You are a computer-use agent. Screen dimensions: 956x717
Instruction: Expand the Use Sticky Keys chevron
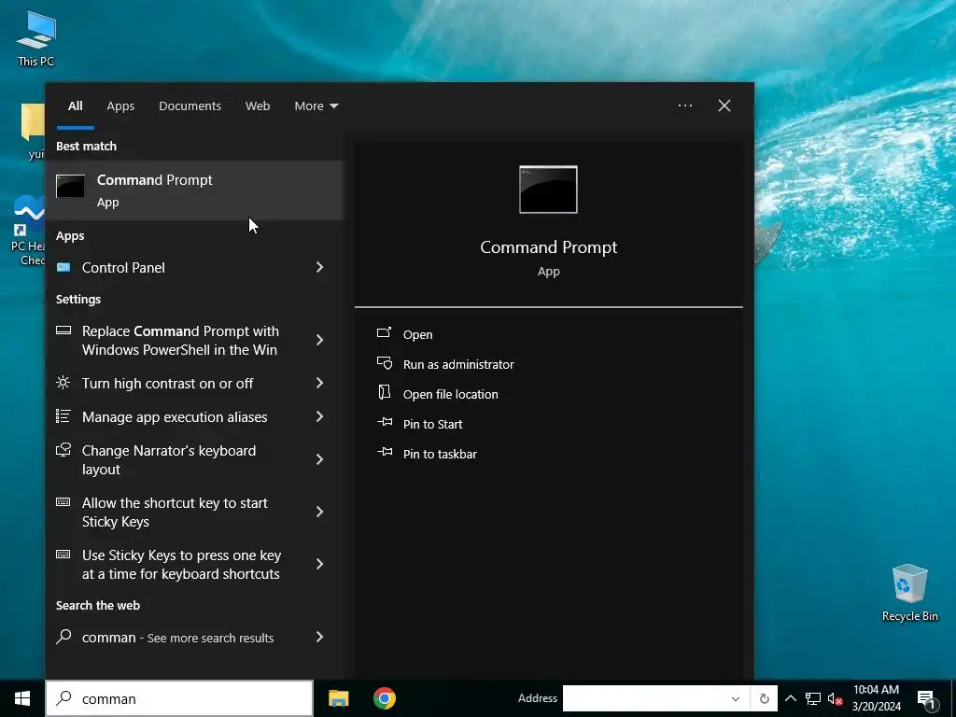[x=319, y=564]
